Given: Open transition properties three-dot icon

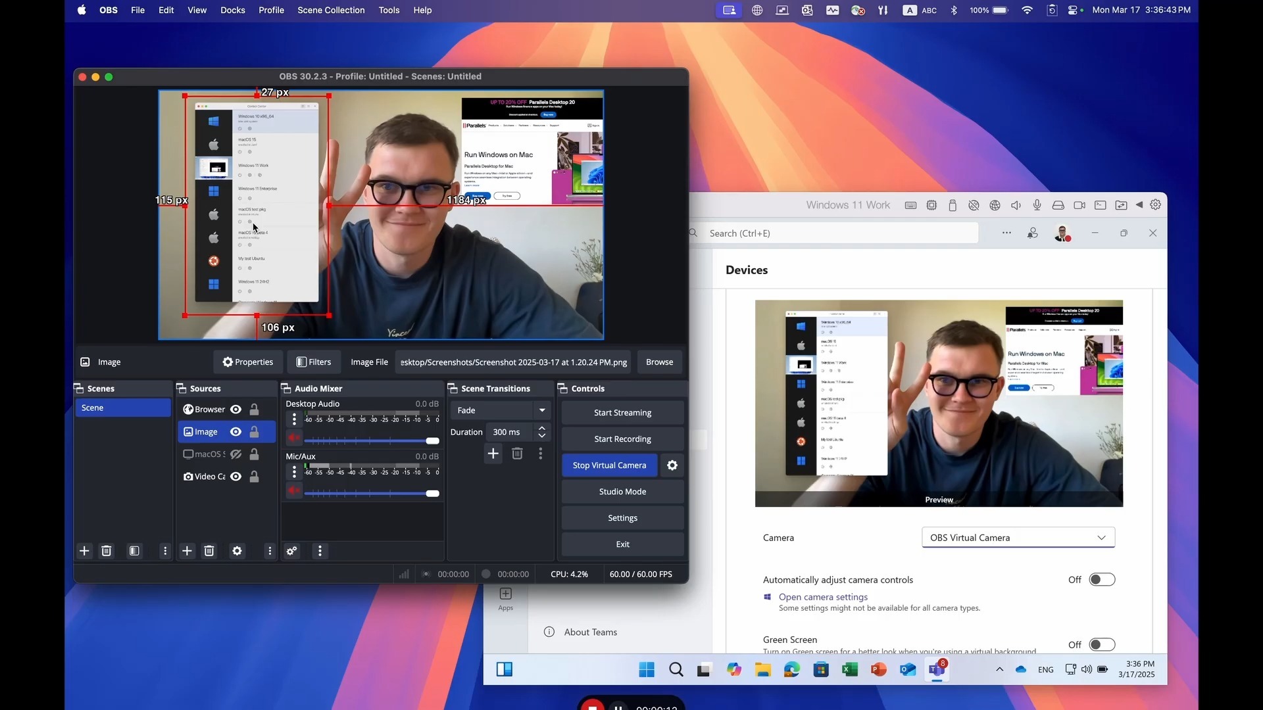Looking at the screenshot, I should 541,454.
